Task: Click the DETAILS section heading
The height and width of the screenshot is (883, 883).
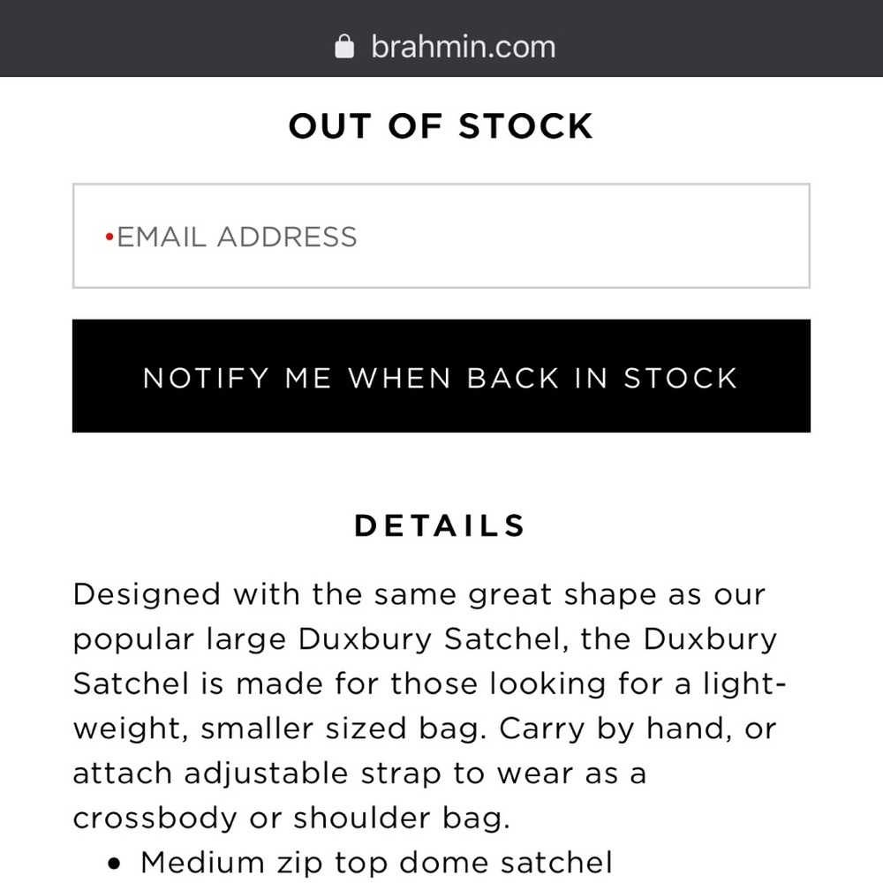Action: [x=440, y=525]
